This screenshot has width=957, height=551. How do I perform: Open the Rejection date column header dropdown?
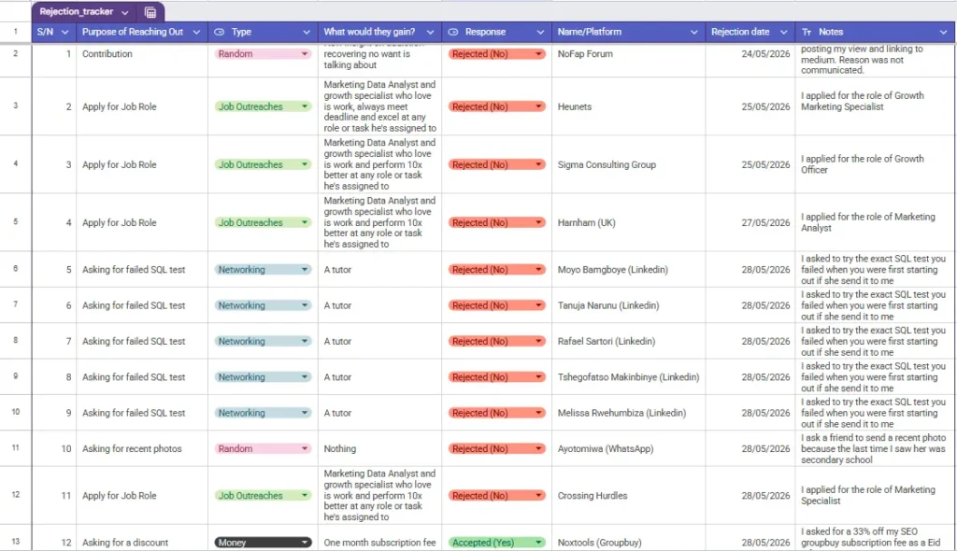click(x=784, y=32)
